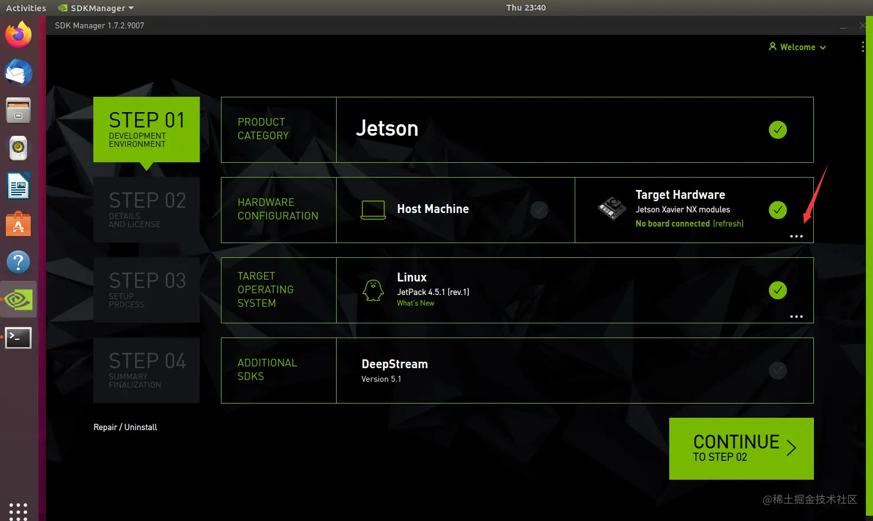Open the SDKManager app menu in top bar
The width and height of the screenshot is (873, 521).
tap(96, 8)
